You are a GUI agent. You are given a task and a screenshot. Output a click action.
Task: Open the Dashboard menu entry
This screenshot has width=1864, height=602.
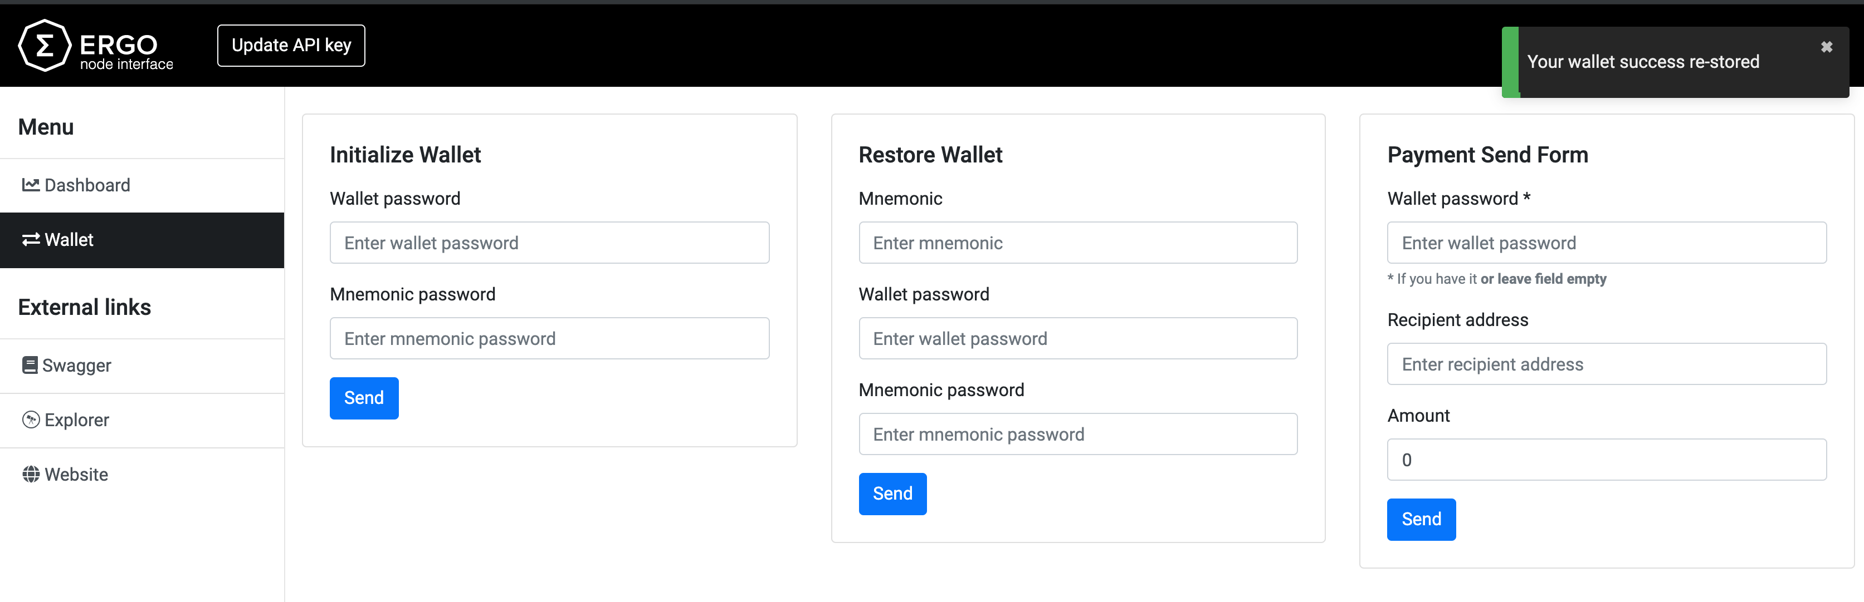pos(87,184)
